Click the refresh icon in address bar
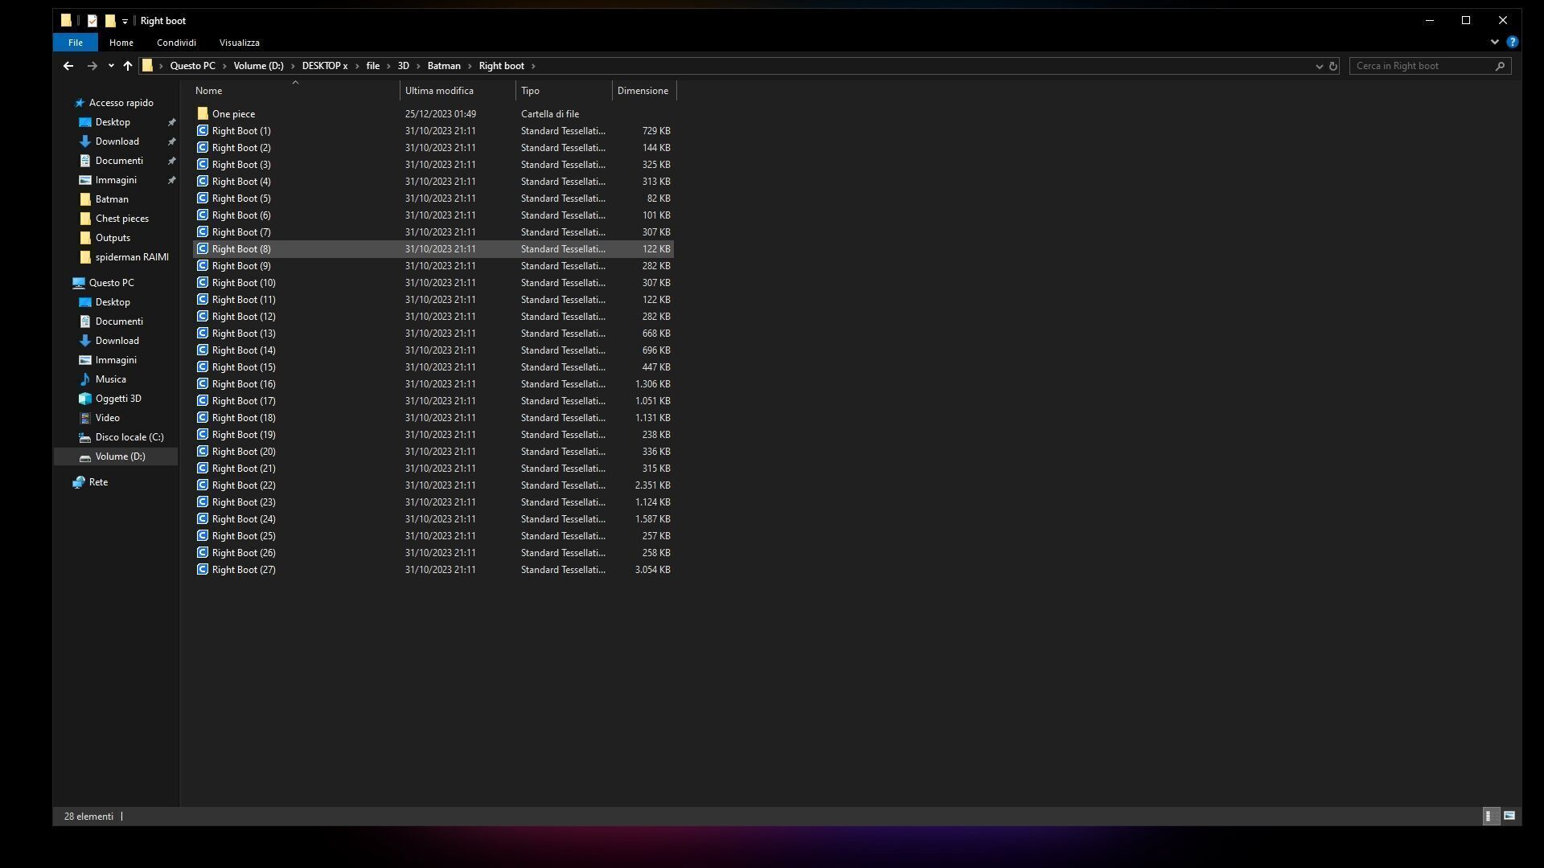The image size is (1544, 868). click(1333, 66)
